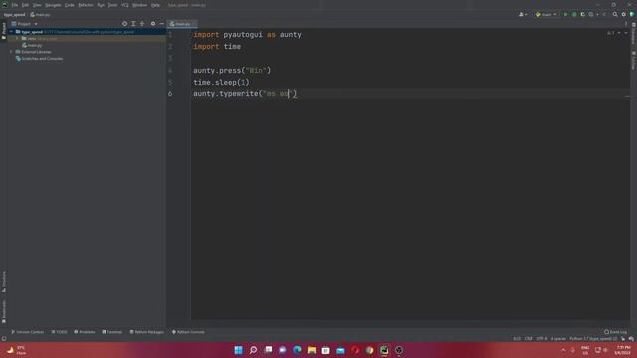Collapse all icon in Project panel header
Viewport: 637px width, 358px height.
pos(142,24)
